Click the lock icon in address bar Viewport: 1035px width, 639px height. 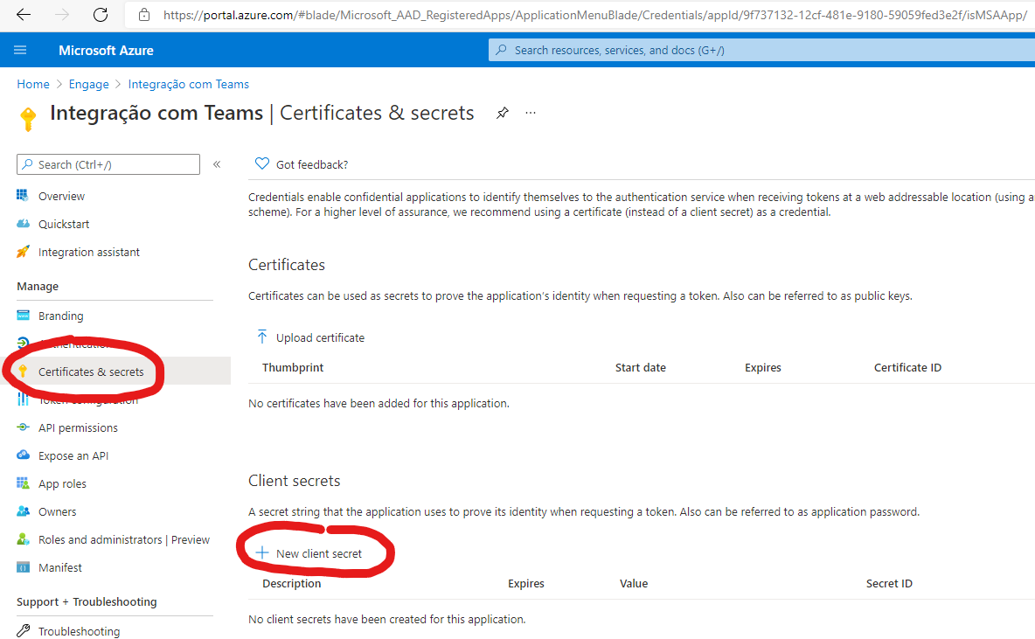(144, 15)
